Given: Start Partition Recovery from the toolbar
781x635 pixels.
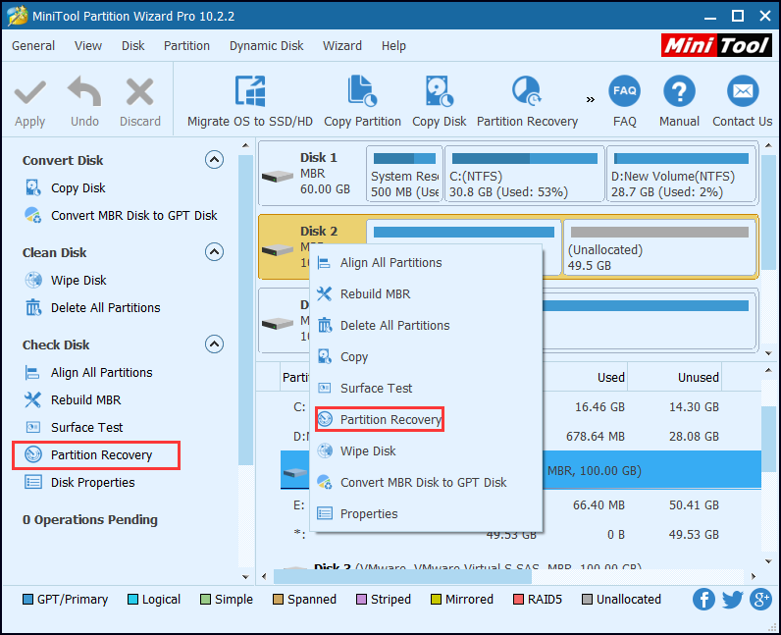Looking at the screenshot, I should (x=527, y=102).
